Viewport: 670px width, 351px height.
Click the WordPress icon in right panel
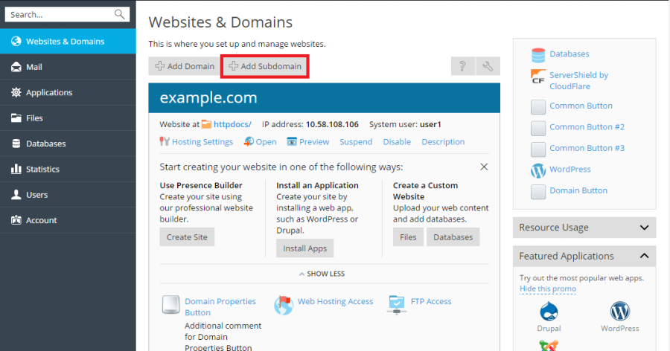(538, 170)
